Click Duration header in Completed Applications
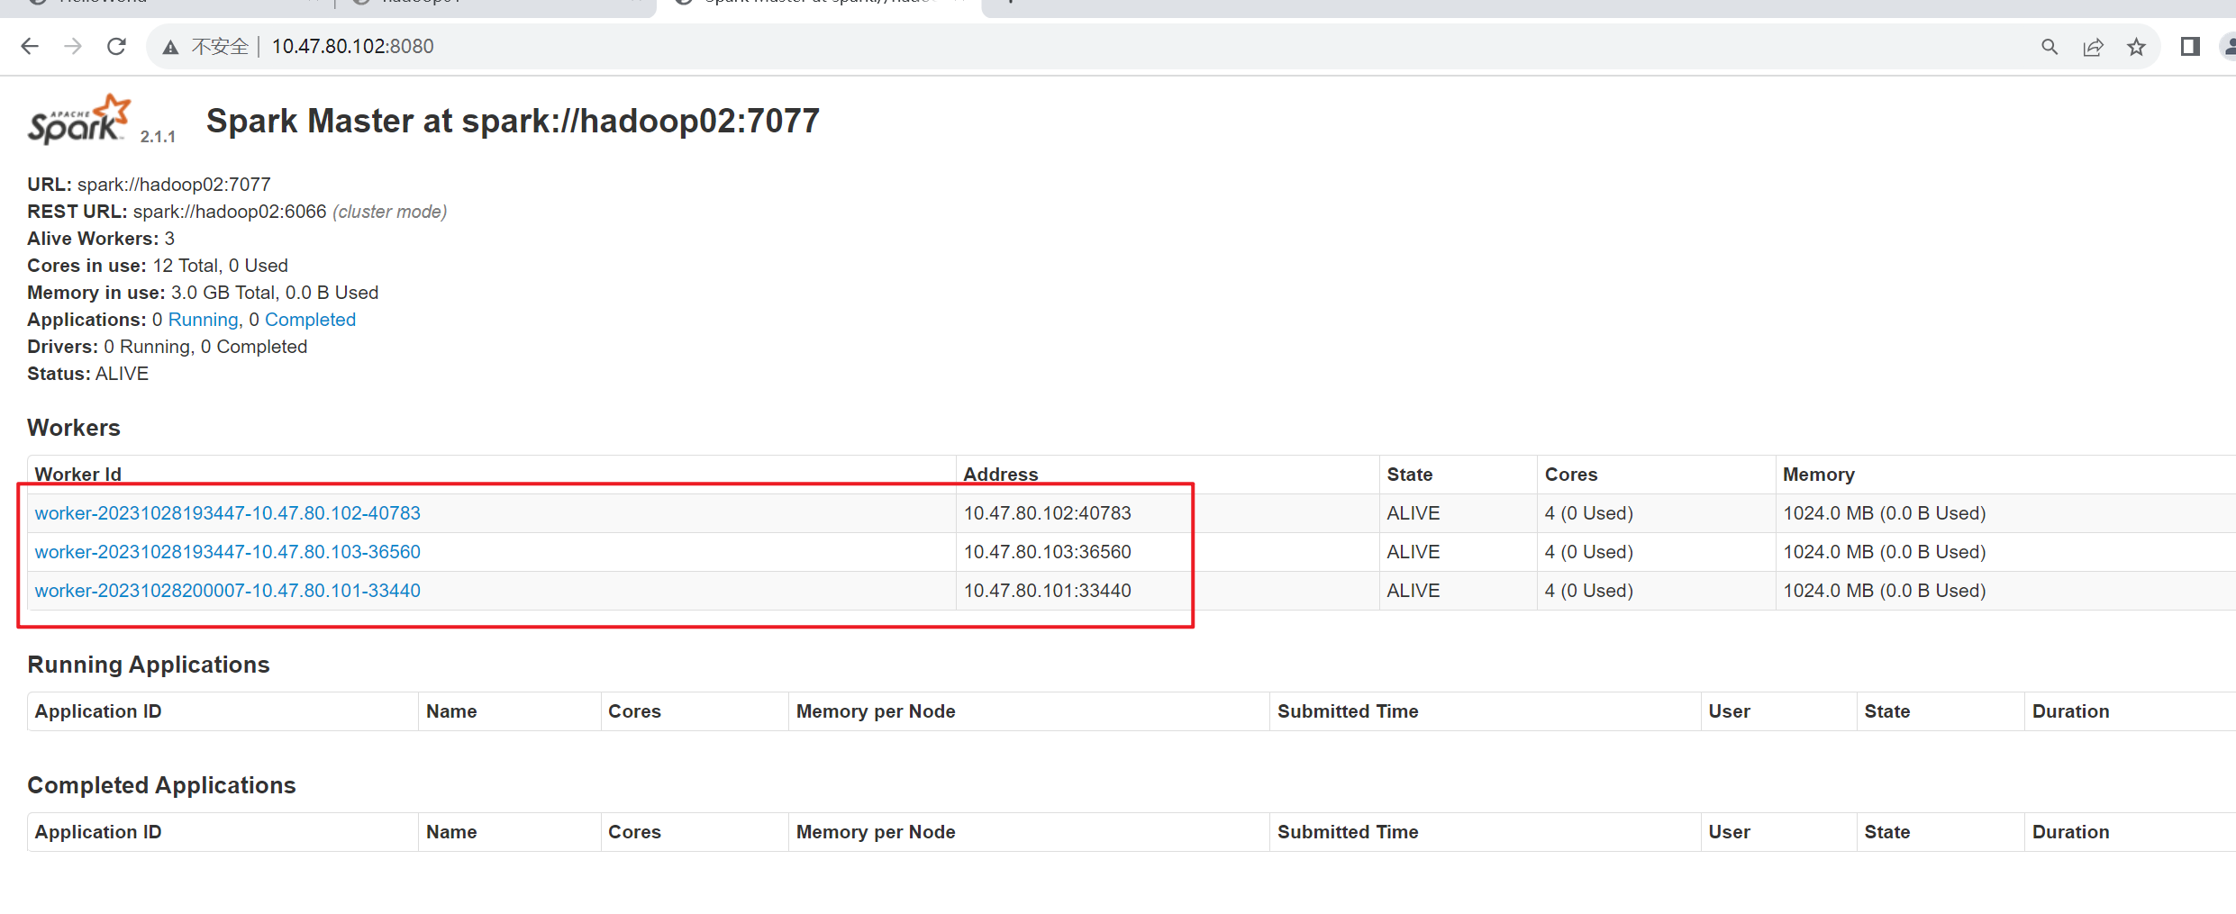This screenshot has height=914, width=2236. click(x=2070, y=832)
